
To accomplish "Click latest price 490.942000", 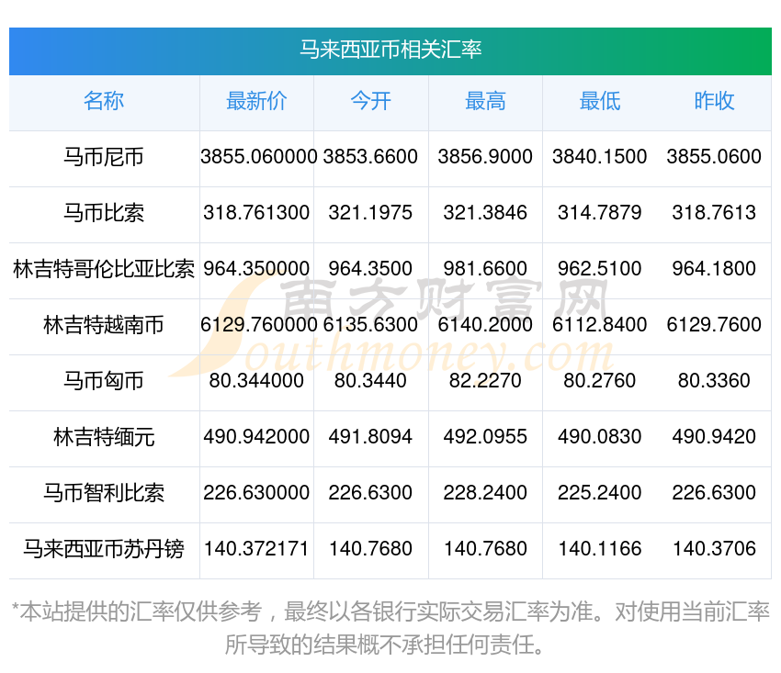I will pyautogui.click(x=256, y=437).
